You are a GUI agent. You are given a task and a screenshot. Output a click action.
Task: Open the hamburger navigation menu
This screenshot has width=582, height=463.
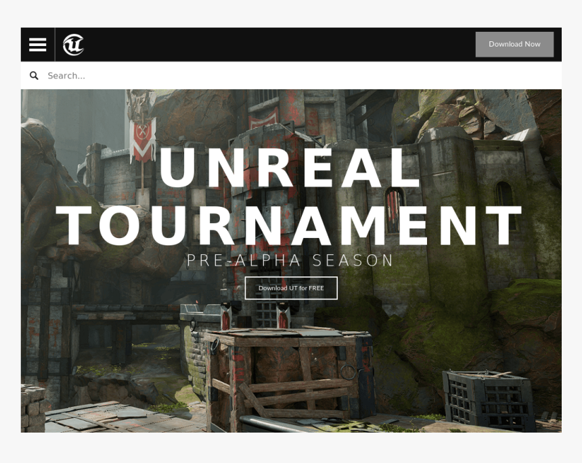click(x=38, y=45)
